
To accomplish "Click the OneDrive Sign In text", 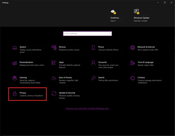I will (113, 21).
